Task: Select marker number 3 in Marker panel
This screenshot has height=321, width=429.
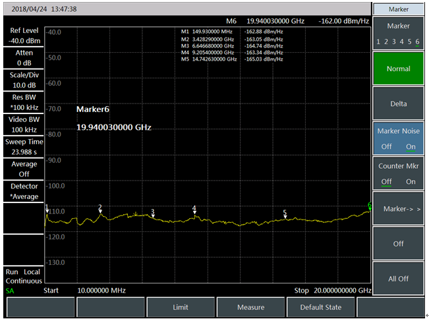Action: (x=394, y=42)
